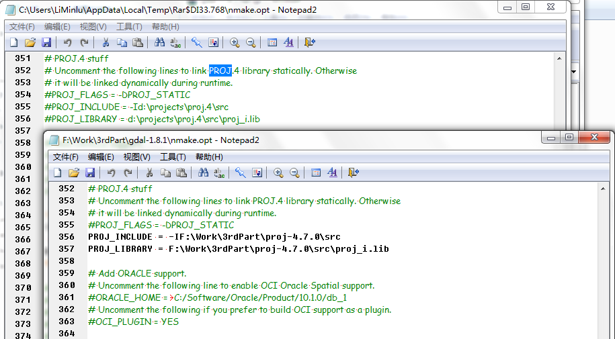
Task: Click Paste clipboard icon in Temp nmake.opt window
Action: (138, 42)
